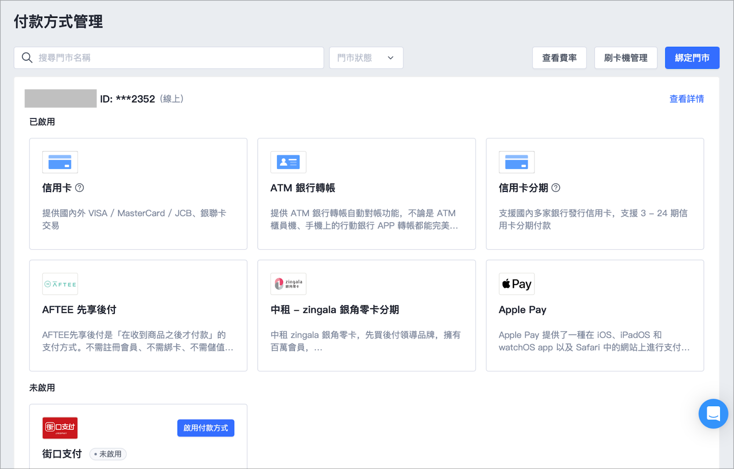Click the search magnifier icon
Image resolution: width=734 pixels, height=469 pixels.
[x=27, y=58]
